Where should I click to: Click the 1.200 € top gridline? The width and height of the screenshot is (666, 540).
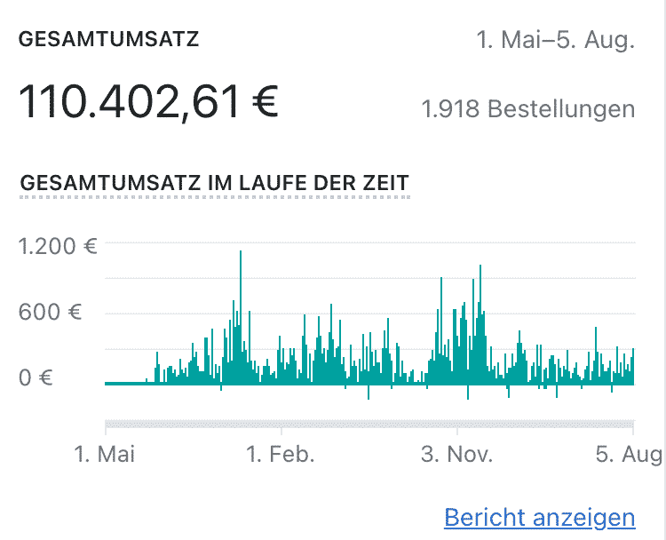point(369,242)
